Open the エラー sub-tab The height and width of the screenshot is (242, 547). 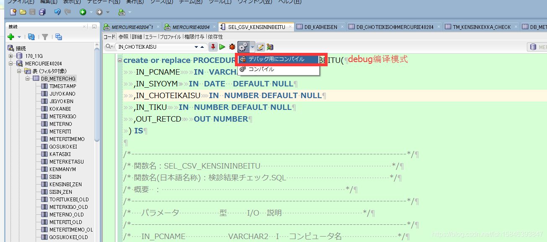click(x=151, y=37)
